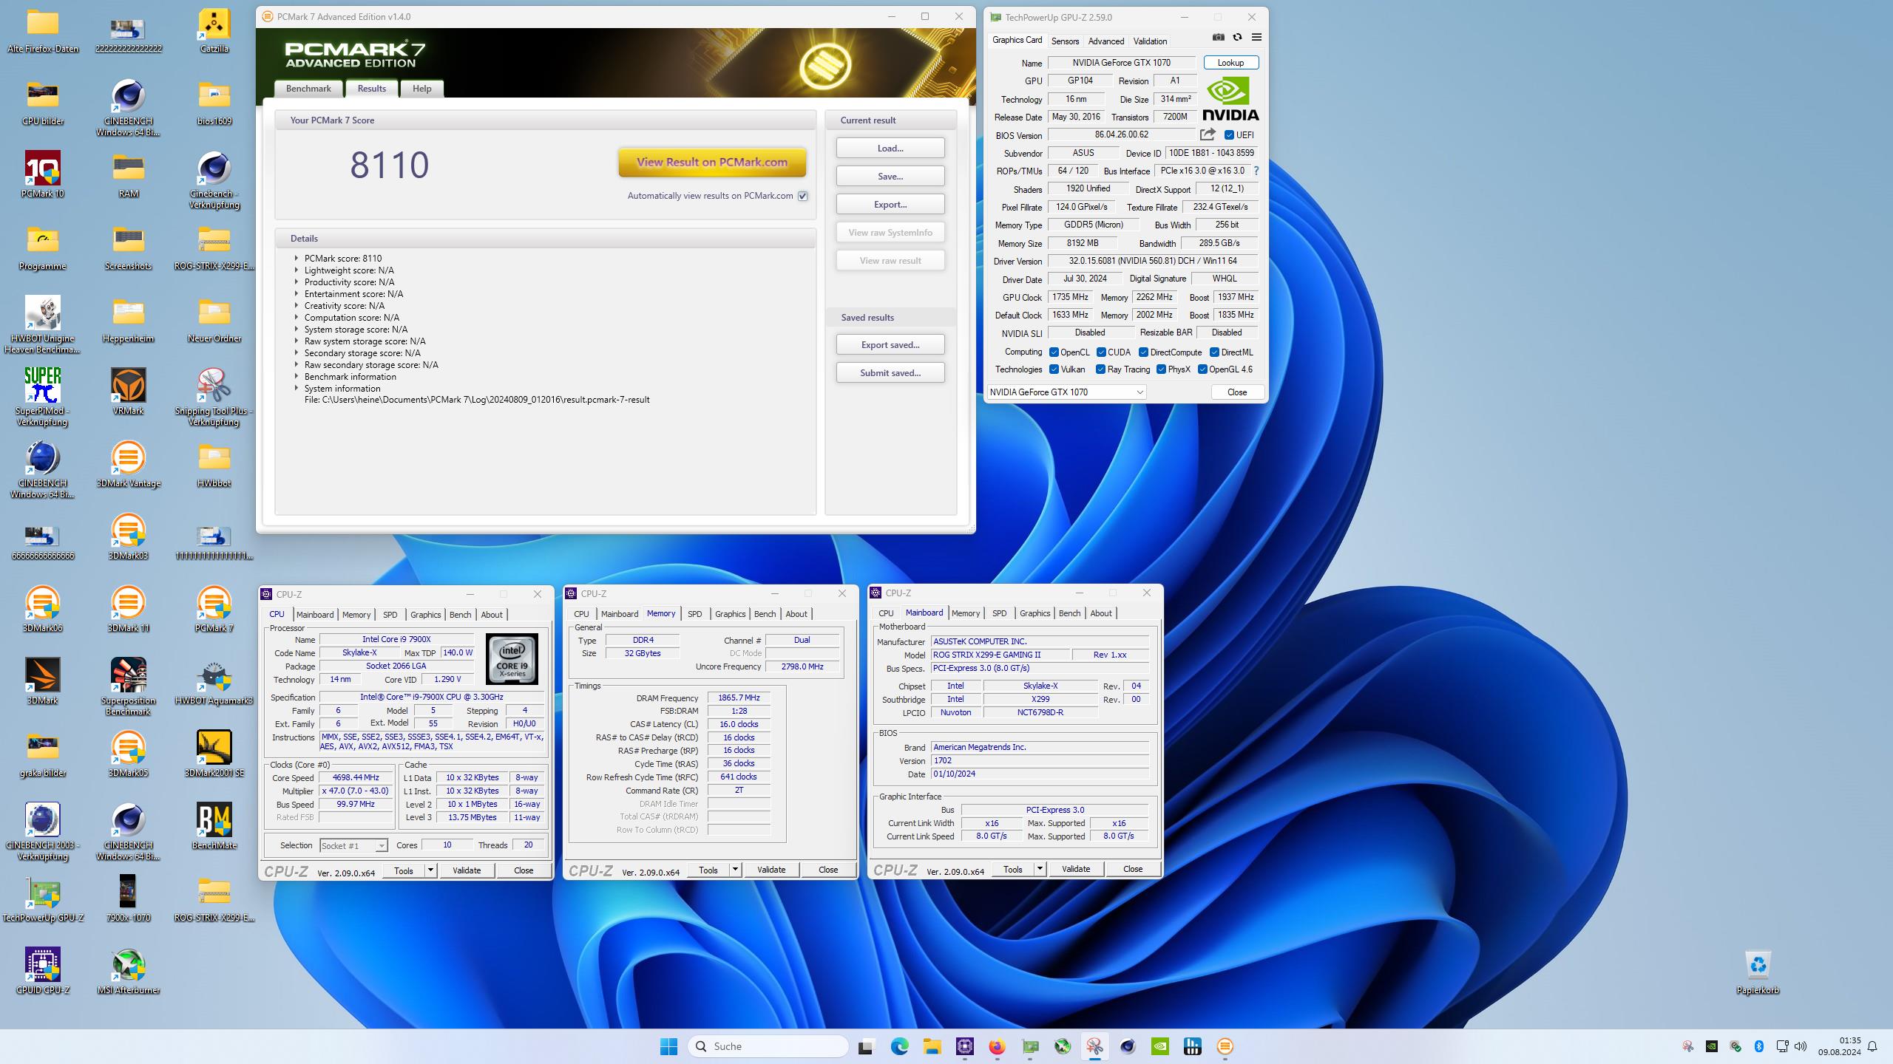
Task: Toggle Vulkan checkbox in GPU-Z
Action: (1054, 369)
